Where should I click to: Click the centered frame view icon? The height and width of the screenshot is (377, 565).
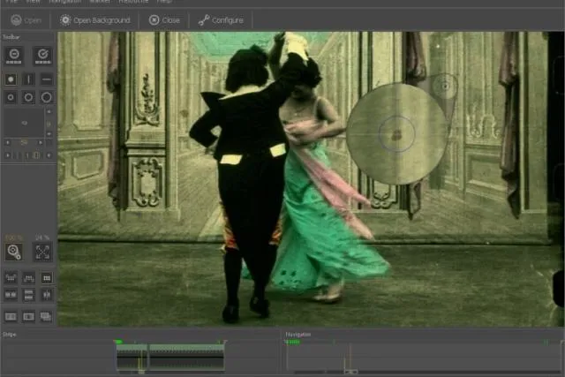[29, 316]
